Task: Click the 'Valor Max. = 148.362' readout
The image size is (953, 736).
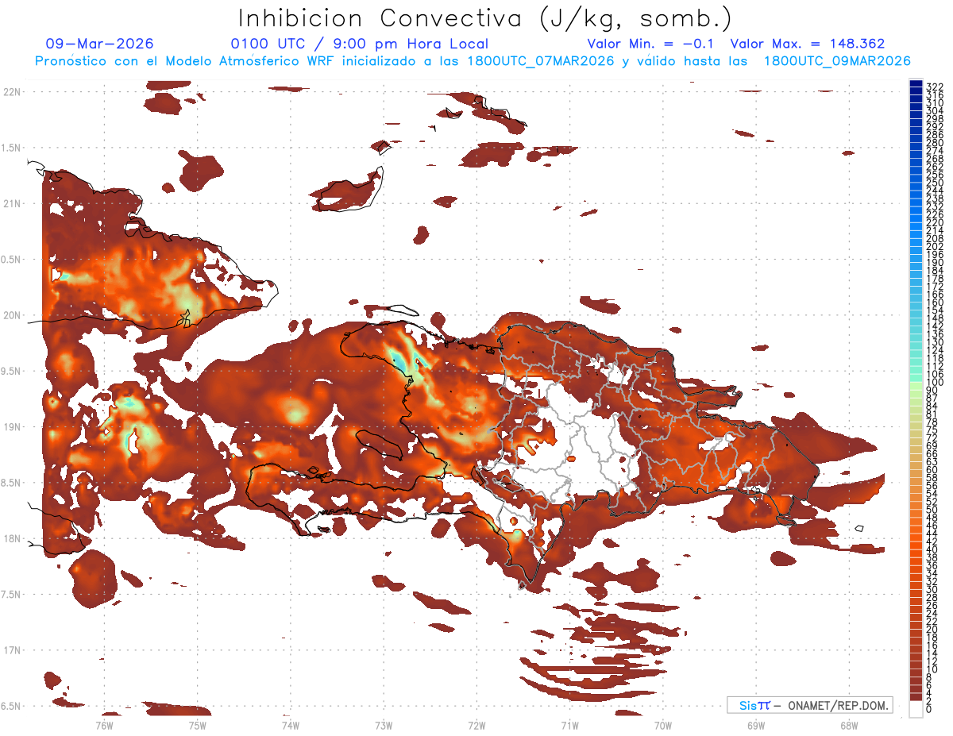Action: click(808, 44)
